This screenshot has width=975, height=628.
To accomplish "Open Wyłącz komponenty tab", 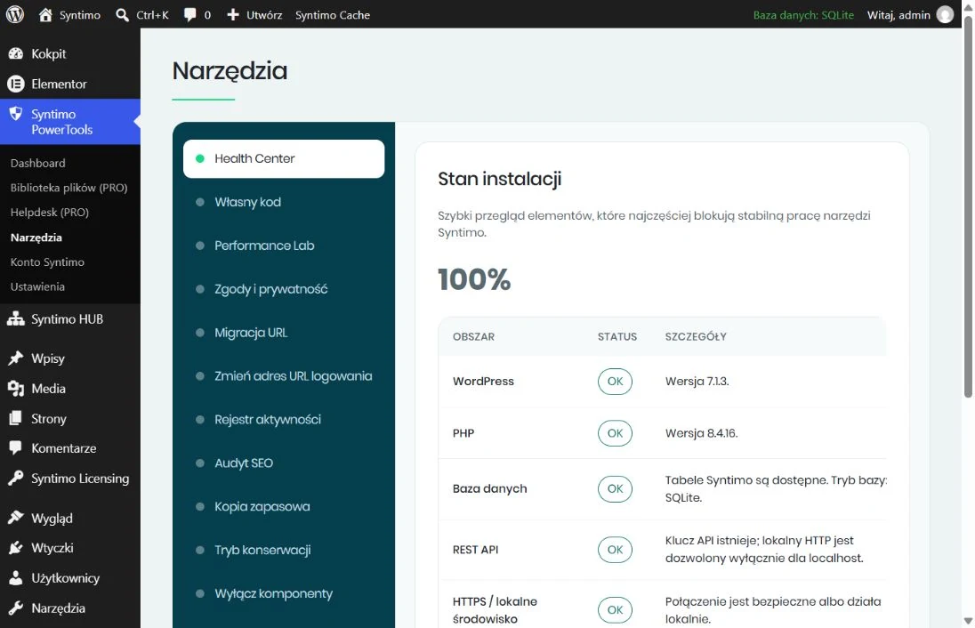I will 284,594.
